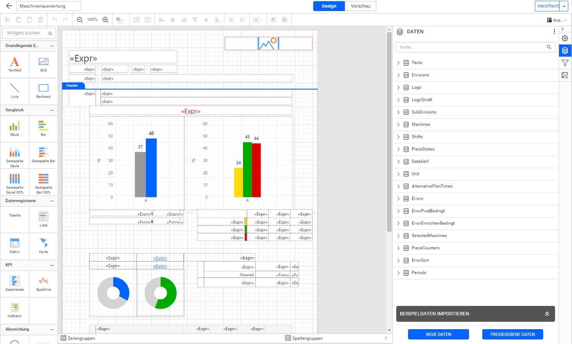Collapse the Vergleich widget section
This screenshot has width=572, height=344.
(x=52, y=110)
